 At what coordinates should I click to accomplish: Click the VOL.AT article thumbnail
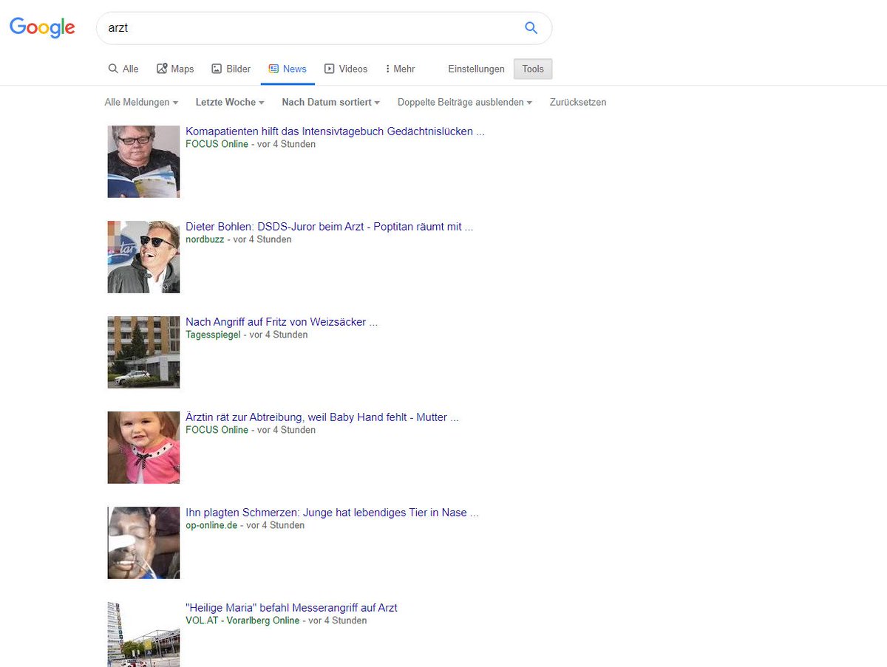click(143, 634)
